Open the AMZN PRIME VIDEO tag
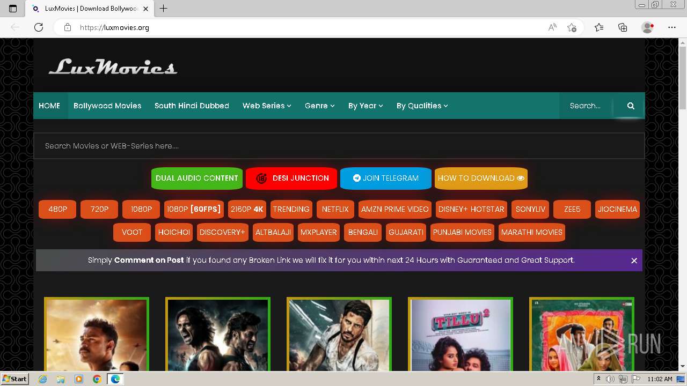The image size is (687, 386). click(x=395, y=209)
